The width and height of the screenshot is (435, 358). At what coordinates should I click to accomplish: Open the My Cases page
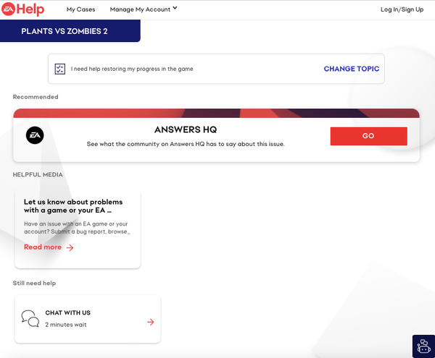[80, 9]
